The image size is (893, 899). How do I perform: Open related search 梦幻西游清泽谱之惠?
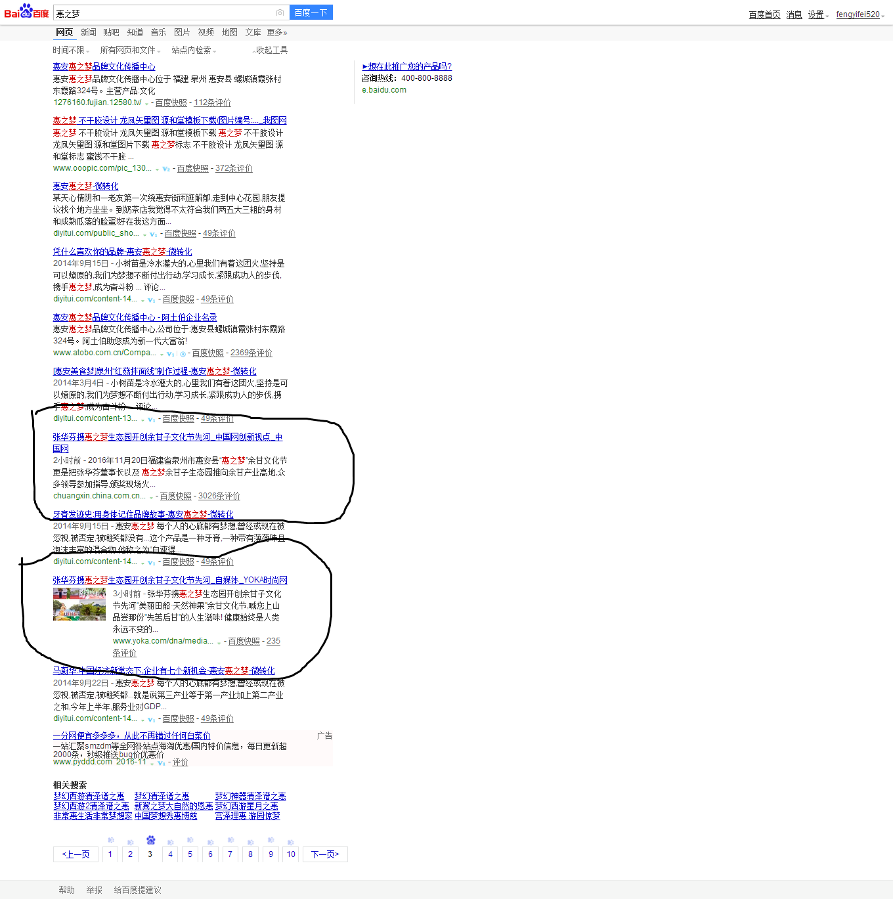89,797
